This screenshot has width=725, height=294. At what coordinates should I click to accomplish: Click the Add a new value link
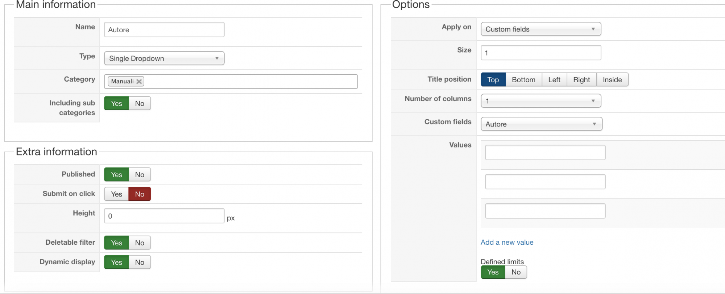(x=507, y=242)
